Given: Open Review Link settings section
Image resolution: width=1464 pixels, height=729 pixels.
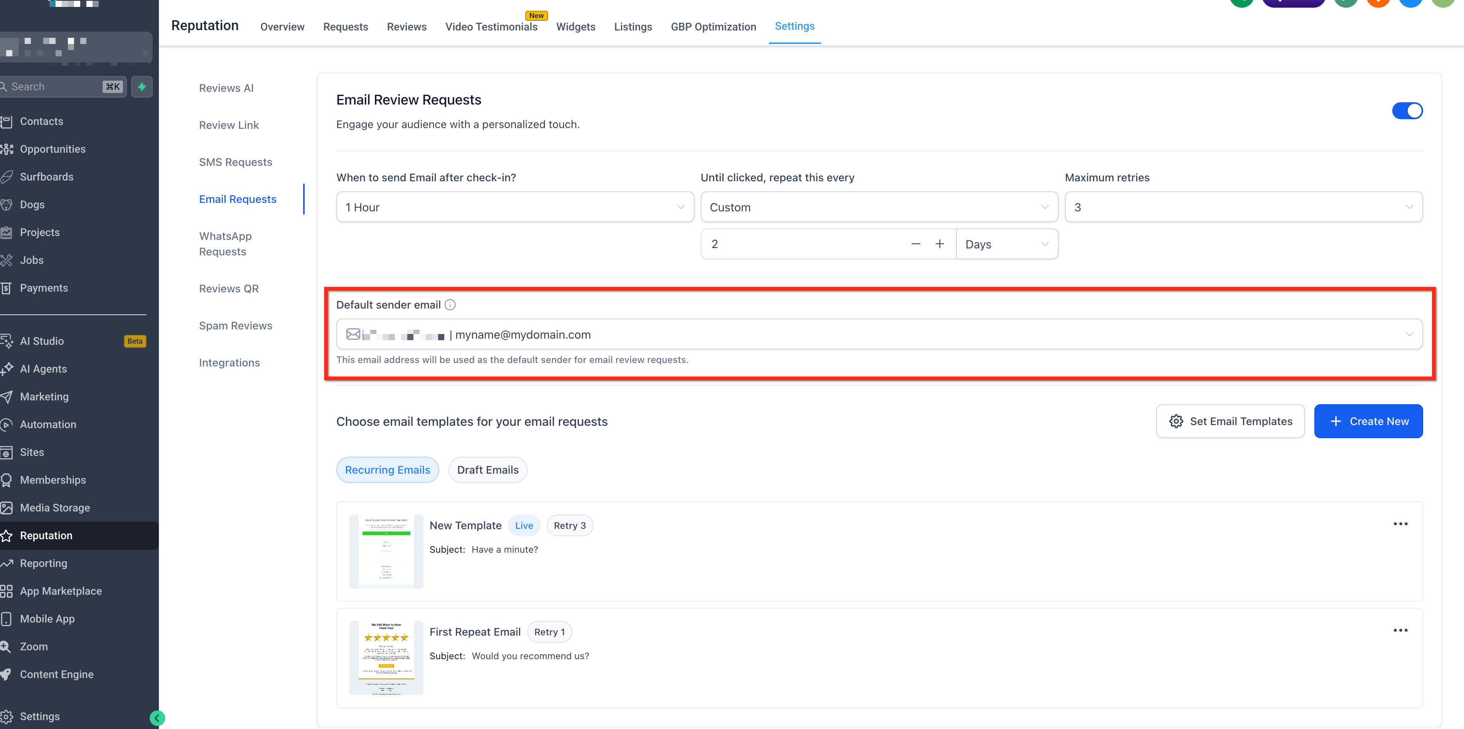Looking at the screenshot, I should pos(229,125).
